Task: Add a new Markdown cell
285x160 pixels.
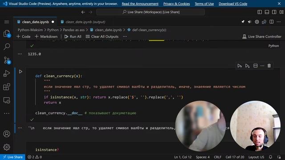Action: (x=46, y=36)
